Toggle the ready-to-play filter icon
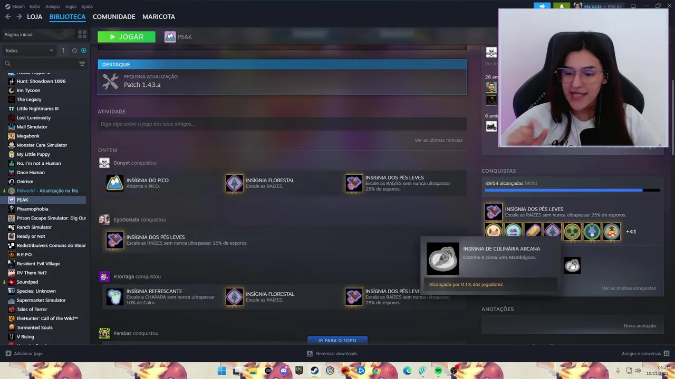Viewport: 675px width, 379px height. click(x=83, y=51)
